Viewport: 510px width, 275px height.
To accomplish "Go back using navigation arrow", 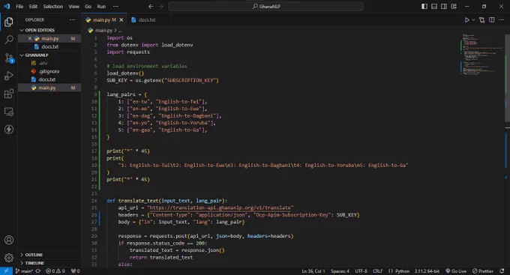I will [151, 6].
